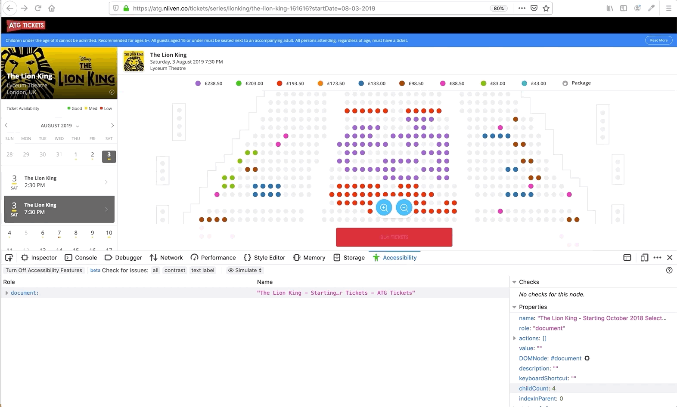Filter seats by the £133.00 blue swatch

tap(361, 83)
